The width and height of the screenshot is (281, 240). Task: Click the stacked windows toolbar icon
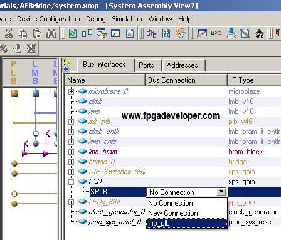coord(102,33)
